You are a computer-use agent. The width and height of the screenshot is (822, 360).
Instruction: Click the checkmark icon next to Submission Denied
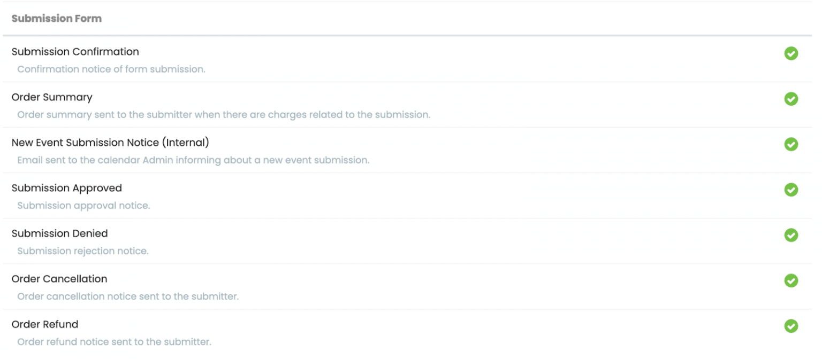[x=791, y=235]
